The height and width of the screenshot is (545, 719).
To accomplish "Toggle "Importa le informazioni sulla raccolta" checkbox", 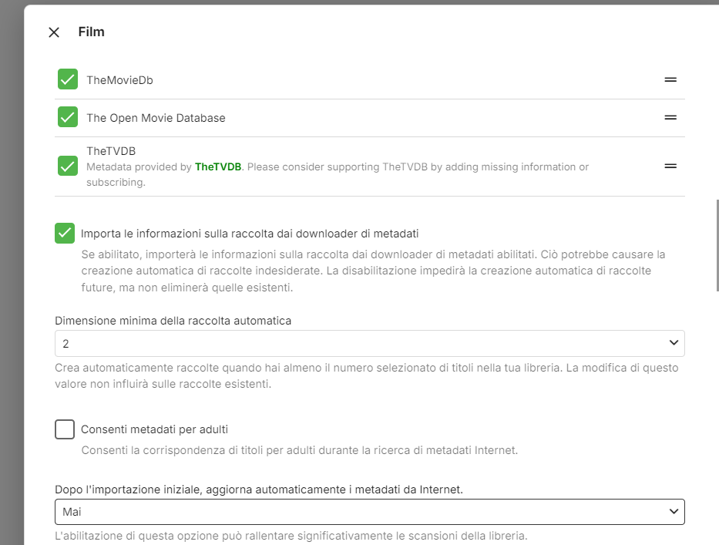I will (x=65, y=233).
